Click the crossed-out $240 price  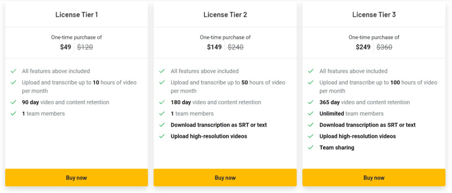[236, 47]
